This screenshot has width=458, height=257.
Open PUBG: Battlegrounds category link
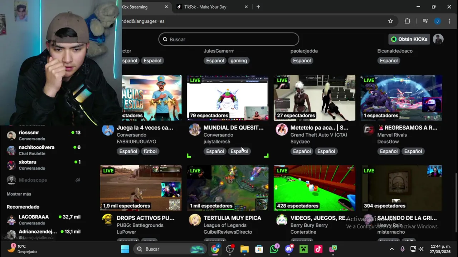click(140, 225)
